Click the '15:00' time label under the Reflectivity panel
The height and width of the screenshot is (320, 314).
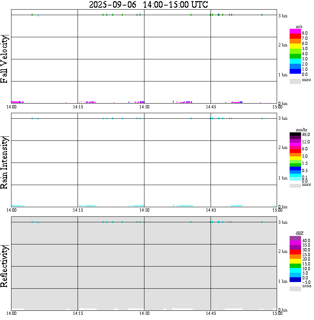click(277, 313)
